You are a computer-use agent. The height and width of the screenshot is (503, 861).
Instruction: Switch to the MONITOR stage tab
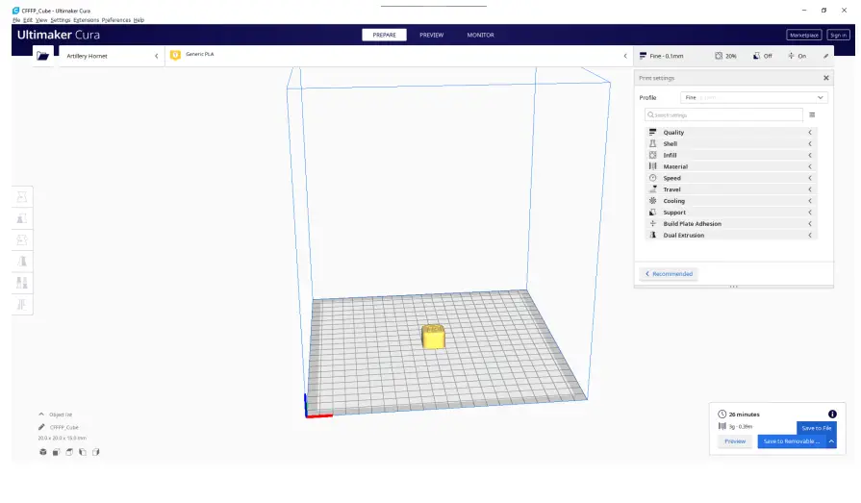(480, 35)
